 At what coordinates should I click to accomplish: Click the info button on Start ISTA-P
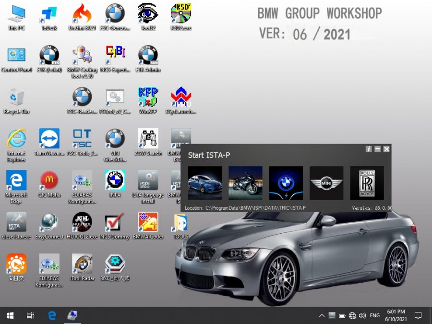click(x=369, y=149)
